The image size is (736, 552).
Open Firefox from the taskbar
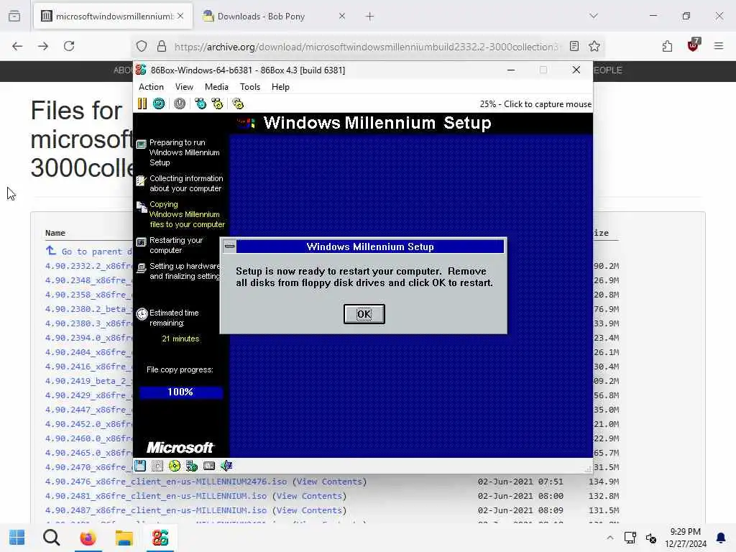click(88, 538)
